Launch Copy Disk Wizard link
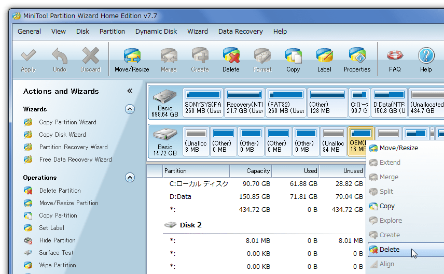 pyautogui.click(x=62, y=135)
